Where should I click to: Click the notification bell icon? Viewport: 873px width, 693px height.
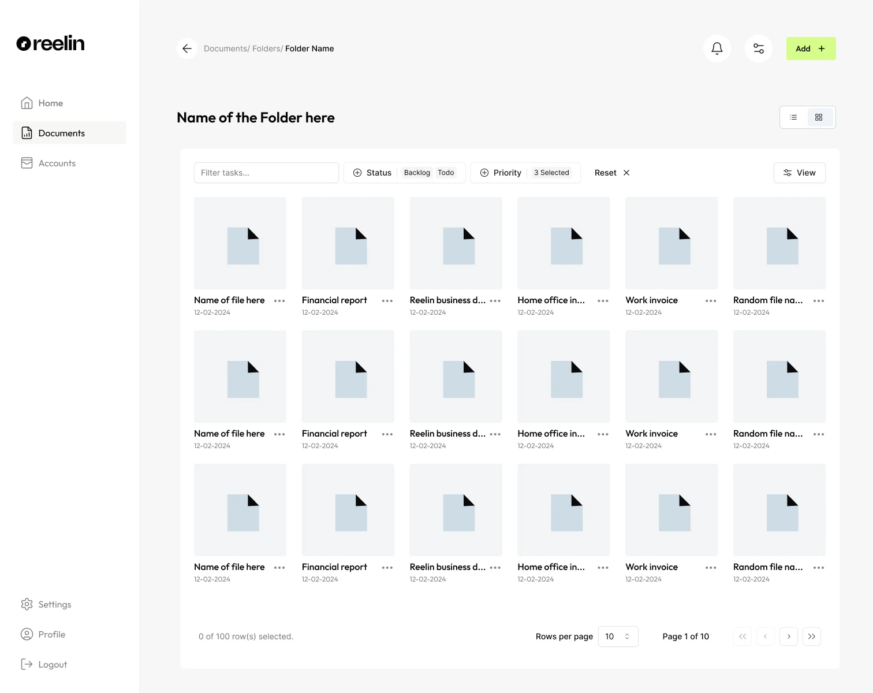point(717,49)
